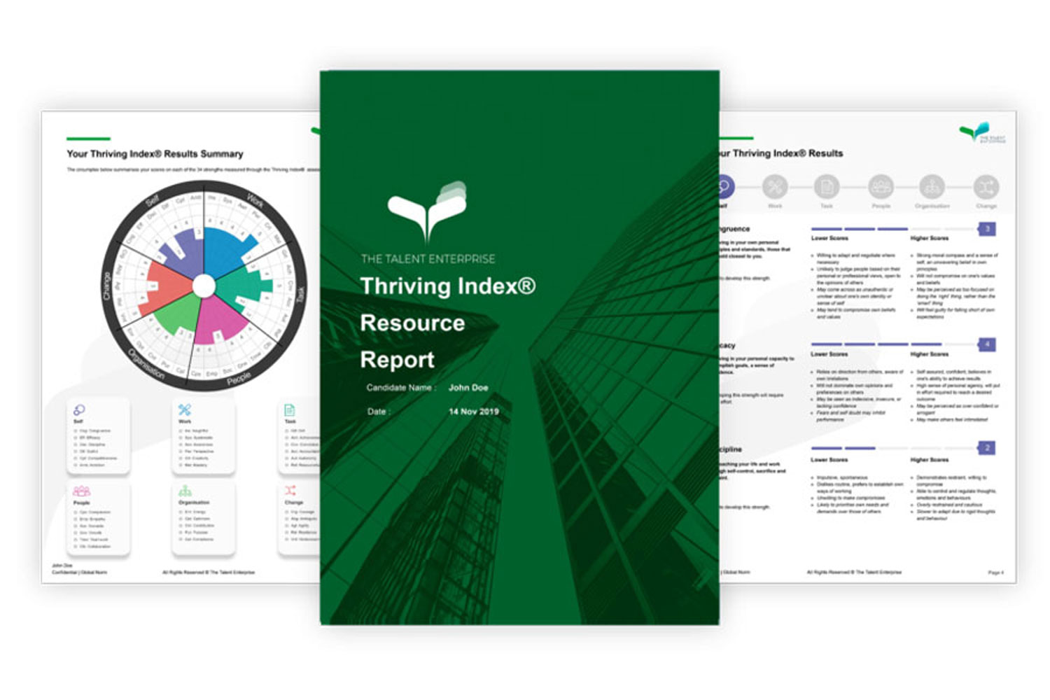Click 'Lower Scores' heading beside score 3
This screenshot has width=1050, height=700.
[x=829, y=239]
